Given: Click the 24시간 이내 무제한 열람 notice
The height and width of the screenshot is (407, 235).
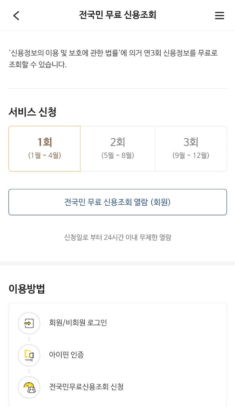Looking at the screenshot, I should click(117, 237).
